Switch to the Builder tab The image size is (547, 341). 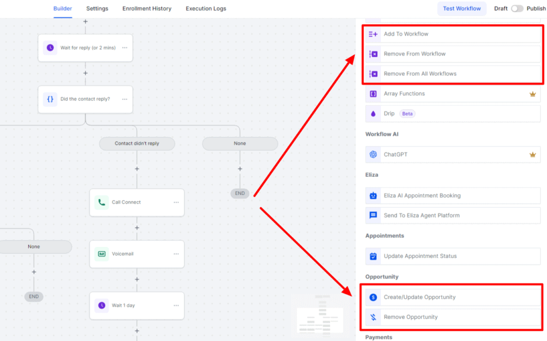pos(63,9)
